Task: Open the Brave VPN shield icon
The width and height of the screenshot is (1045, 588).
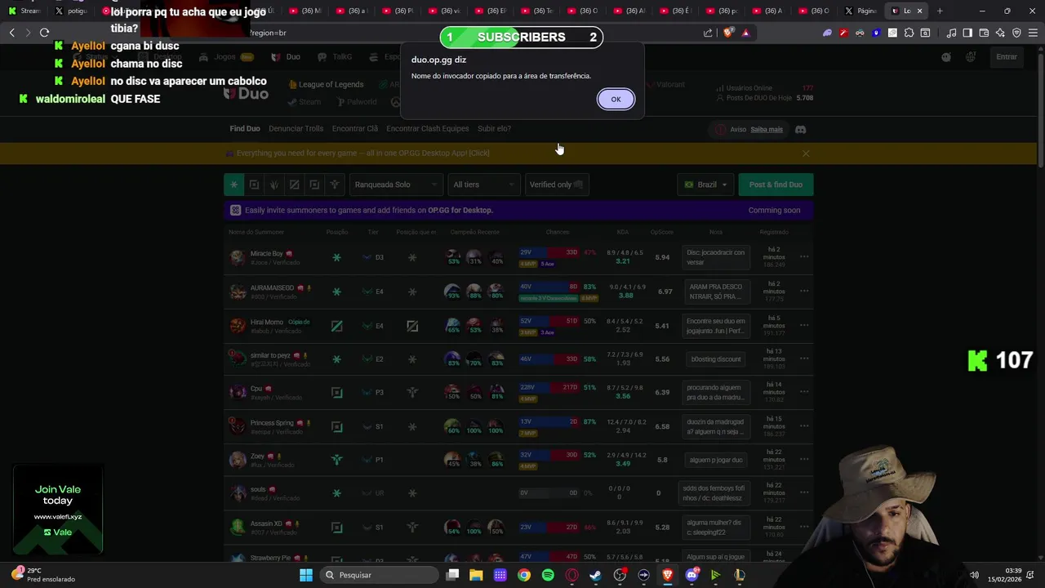Action: (1016, 33)
